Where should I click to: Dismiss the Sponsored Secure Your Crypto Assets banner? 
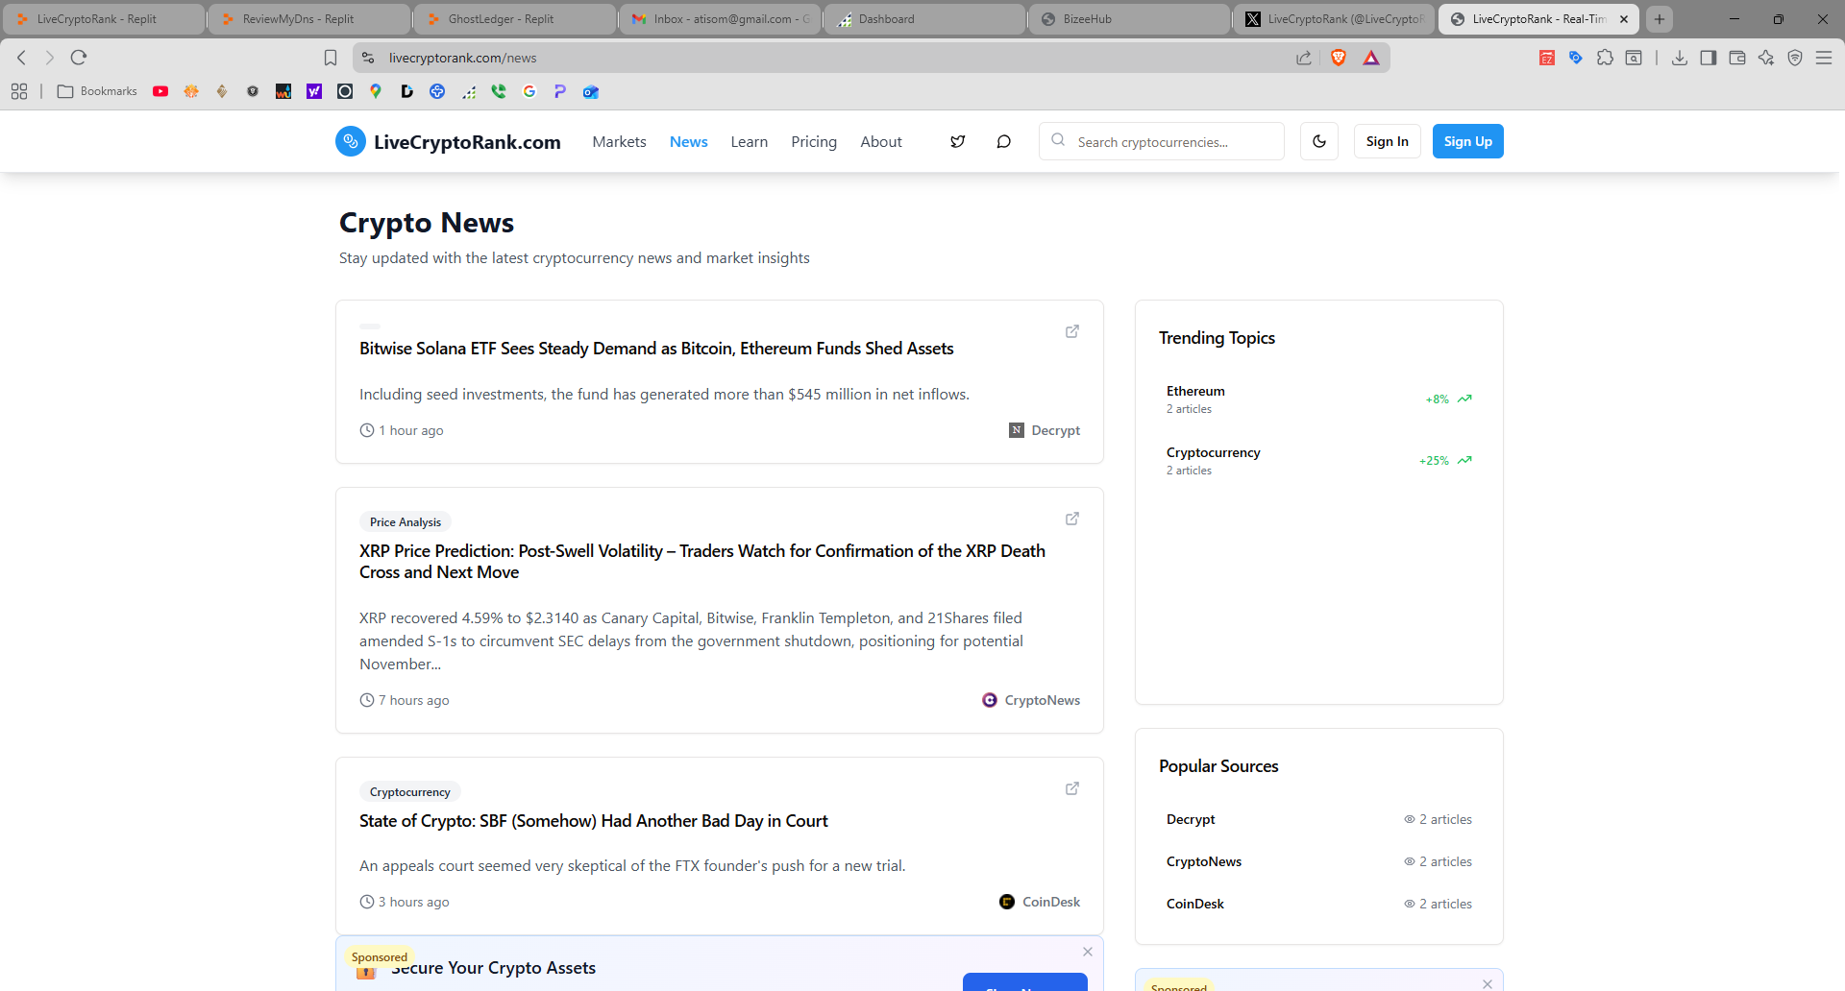coord(1087,952)
